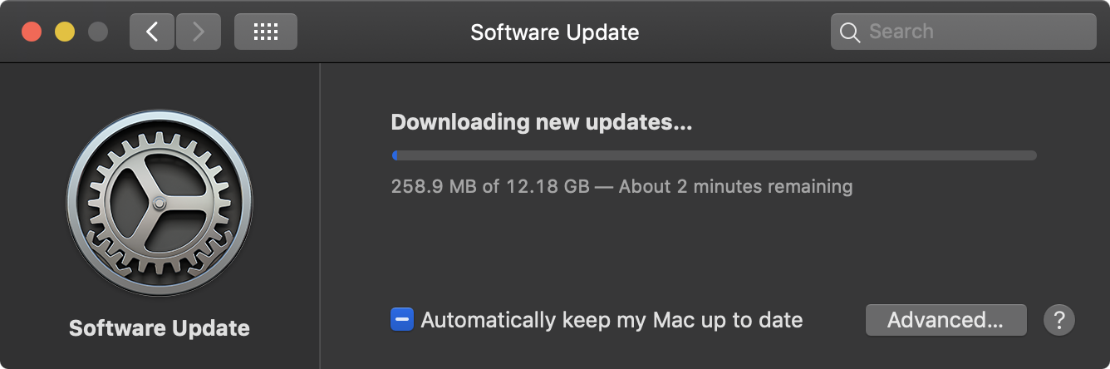Go back to the previous preference pane
This screenshot has width=1110, height=369.
coord(151,32)
